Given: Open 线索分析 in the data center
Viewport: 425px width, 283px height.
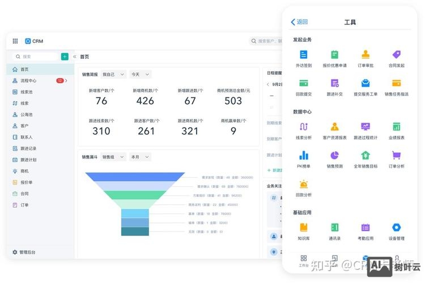Looking at the screenshot, I should click(304, 126).
